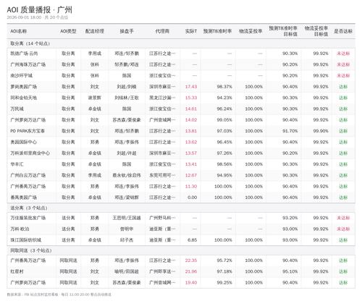Image resolution: width=362 pixels, height=301 pixels.
Task: Click the target value '99.90%'
Action: click(x=321, y=131)
